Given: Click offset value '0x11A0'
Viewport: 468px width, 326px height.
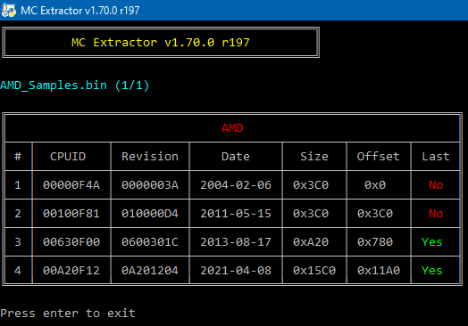Looking at the screenshot, I should point(379,270).
